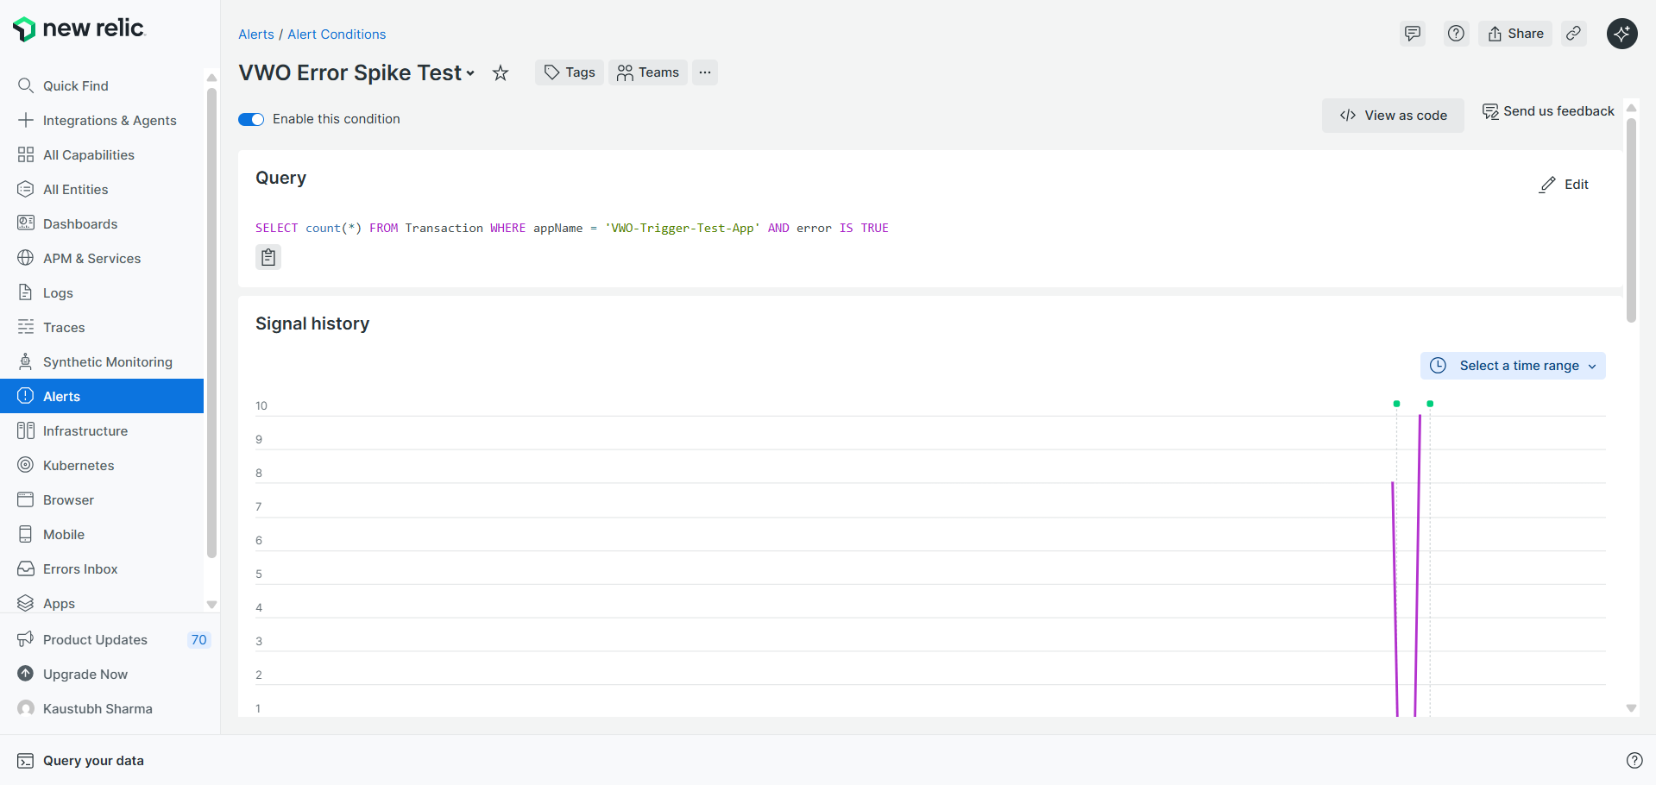This screenshot has height=785, width=1656.
Task: Click the sidebar scroll down arrow
Action: tap(211, 605)
